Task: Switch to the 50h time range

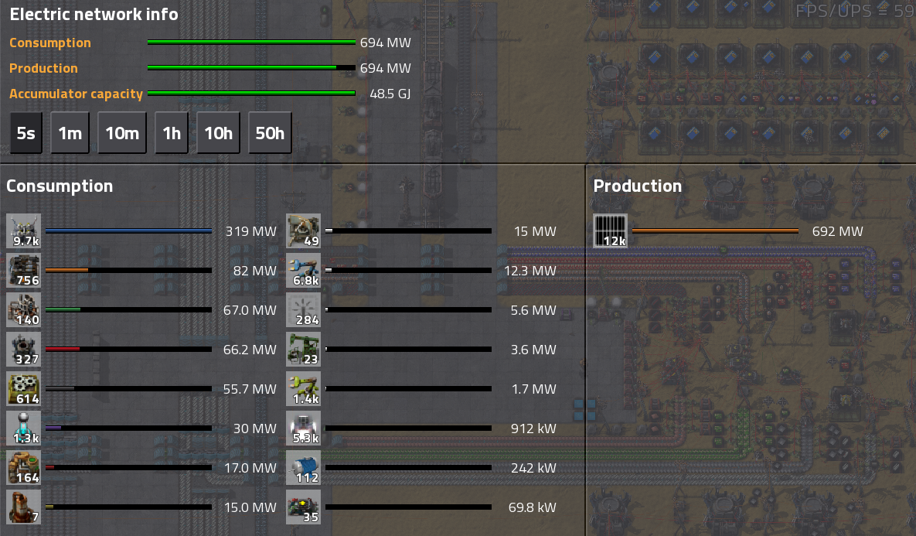Action: click(x=270, y=133)
